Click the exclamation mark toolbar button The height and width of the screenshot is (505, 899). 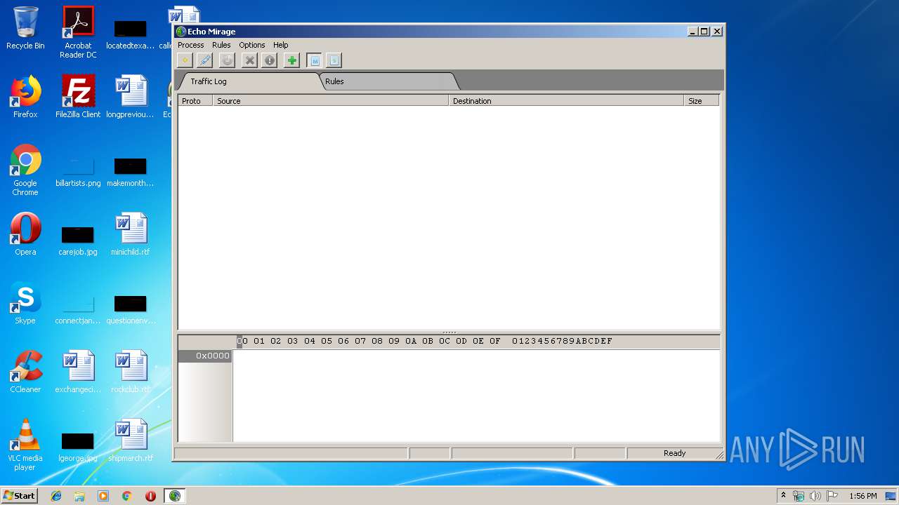click(x=269, y=60)
